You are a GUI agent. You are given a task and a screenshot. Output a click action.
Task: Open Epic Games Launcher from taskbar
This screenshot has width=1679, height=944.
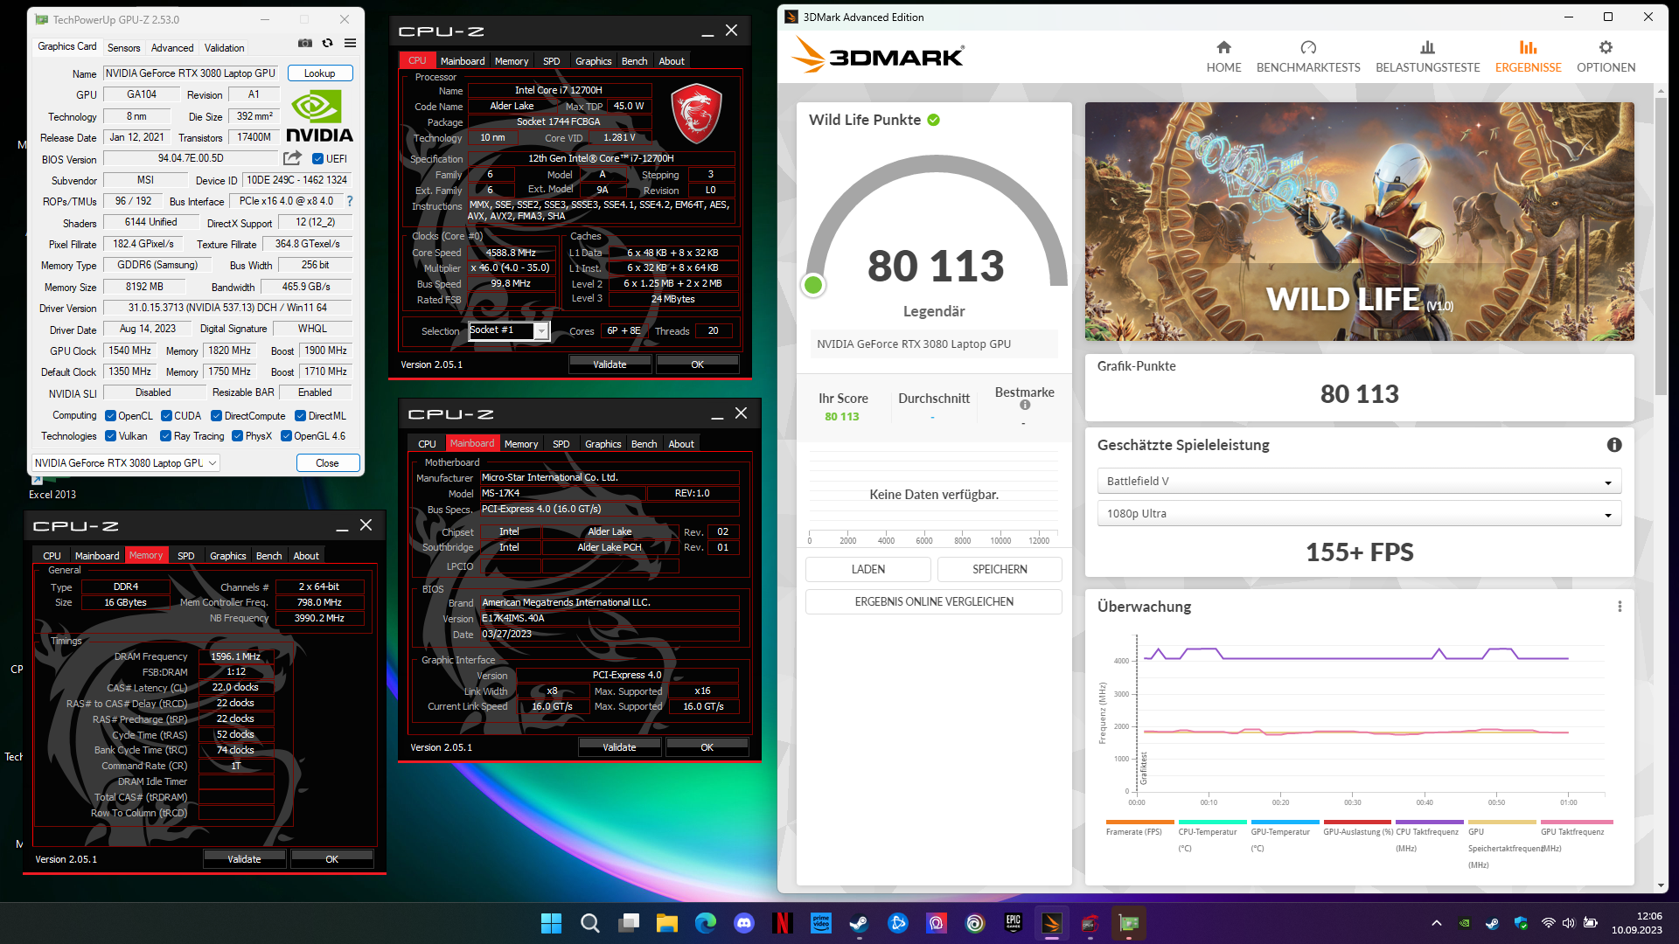(x=1014, y=923)
